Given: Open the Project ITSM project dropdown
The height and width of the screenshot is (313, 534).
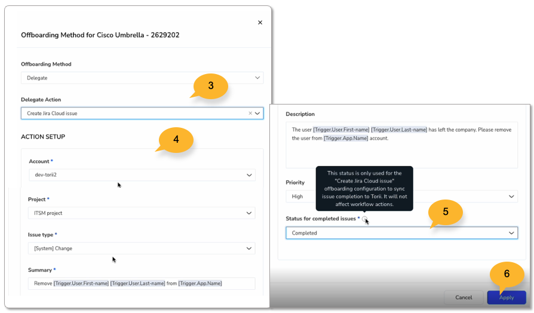Looking at the screenshot, I should (142, 213).
